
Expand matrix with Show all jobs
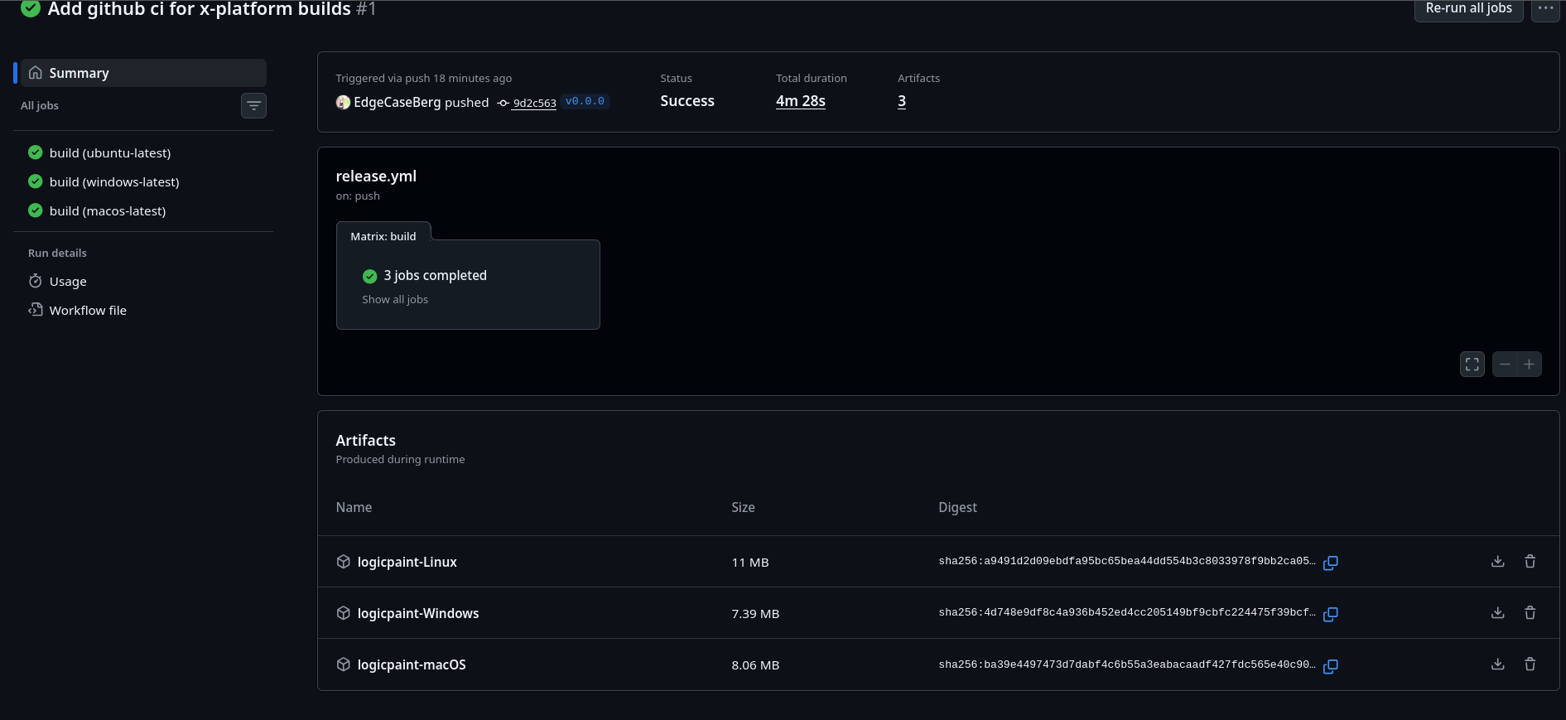(x=395, y=300)
